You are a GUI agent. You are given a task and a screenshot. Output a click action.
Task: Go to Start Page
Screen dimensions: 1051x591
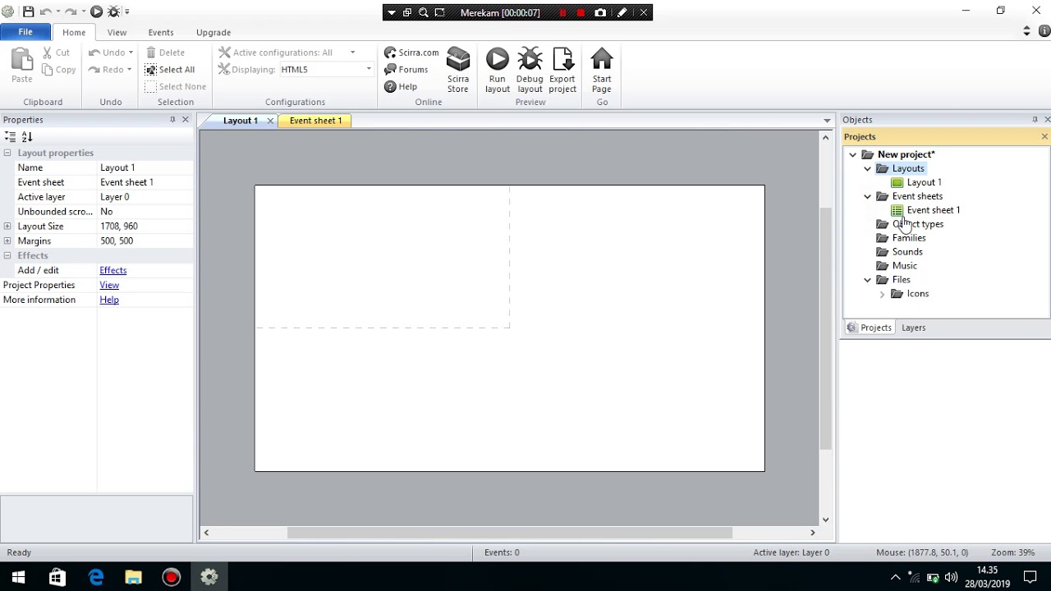[602, 71]
